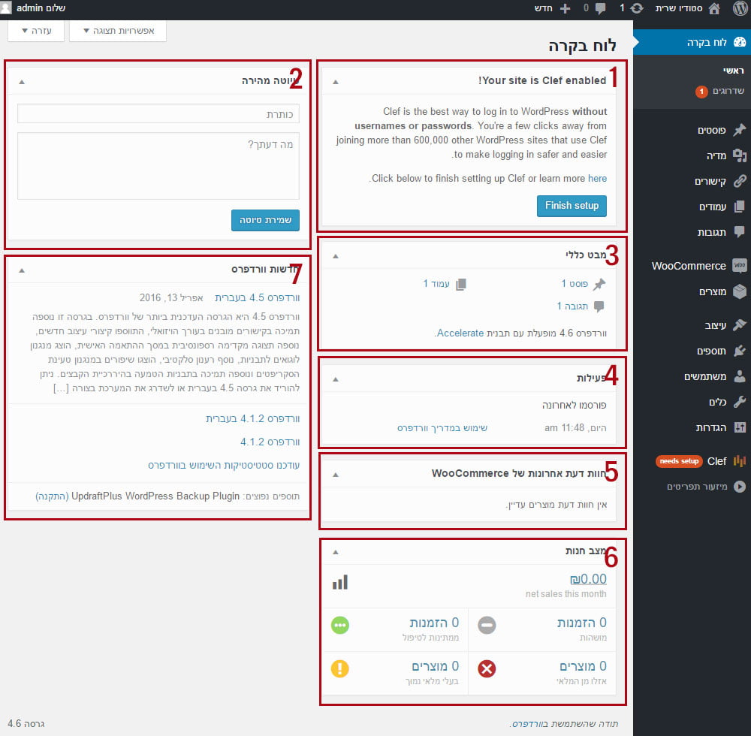Screen dimensions: 751x736
Task: Click the WordPress logo icon
Action: point(740,8)
